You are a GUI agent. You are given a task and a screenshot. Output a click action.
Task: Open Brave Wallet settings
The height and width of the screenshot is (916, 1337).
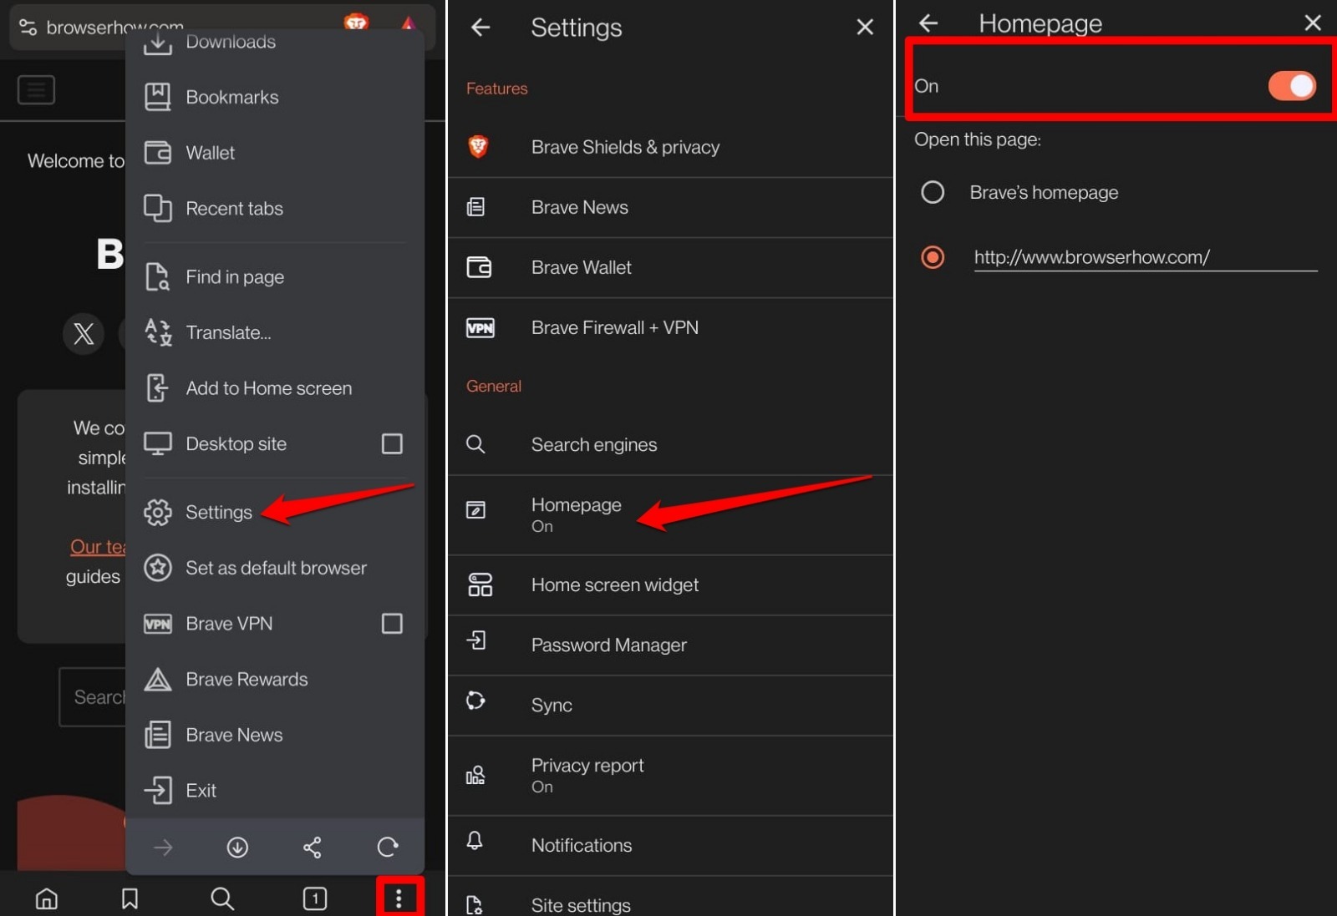671,267
